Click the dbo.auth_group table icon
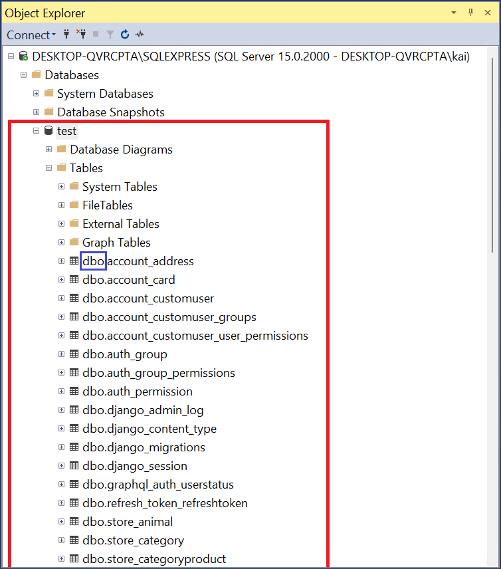 pos(74,354)
